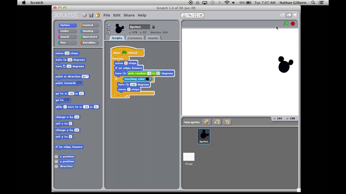Open the Edit menu
This screenshot has height=194, width=346.
pos(117,15)
